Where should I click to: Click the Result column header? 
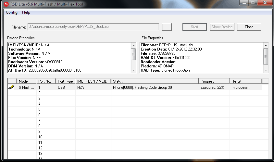[245, 81]
